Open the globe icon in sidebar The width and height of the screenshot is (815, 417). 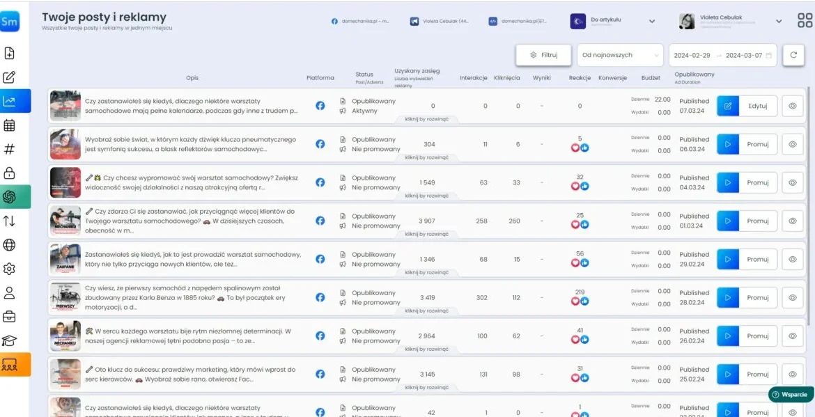tap(10, 245)
